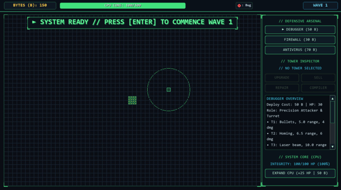Click the CPU Core 100/100 health bar
Screen dimensions: 341x190
pos(123,6)
